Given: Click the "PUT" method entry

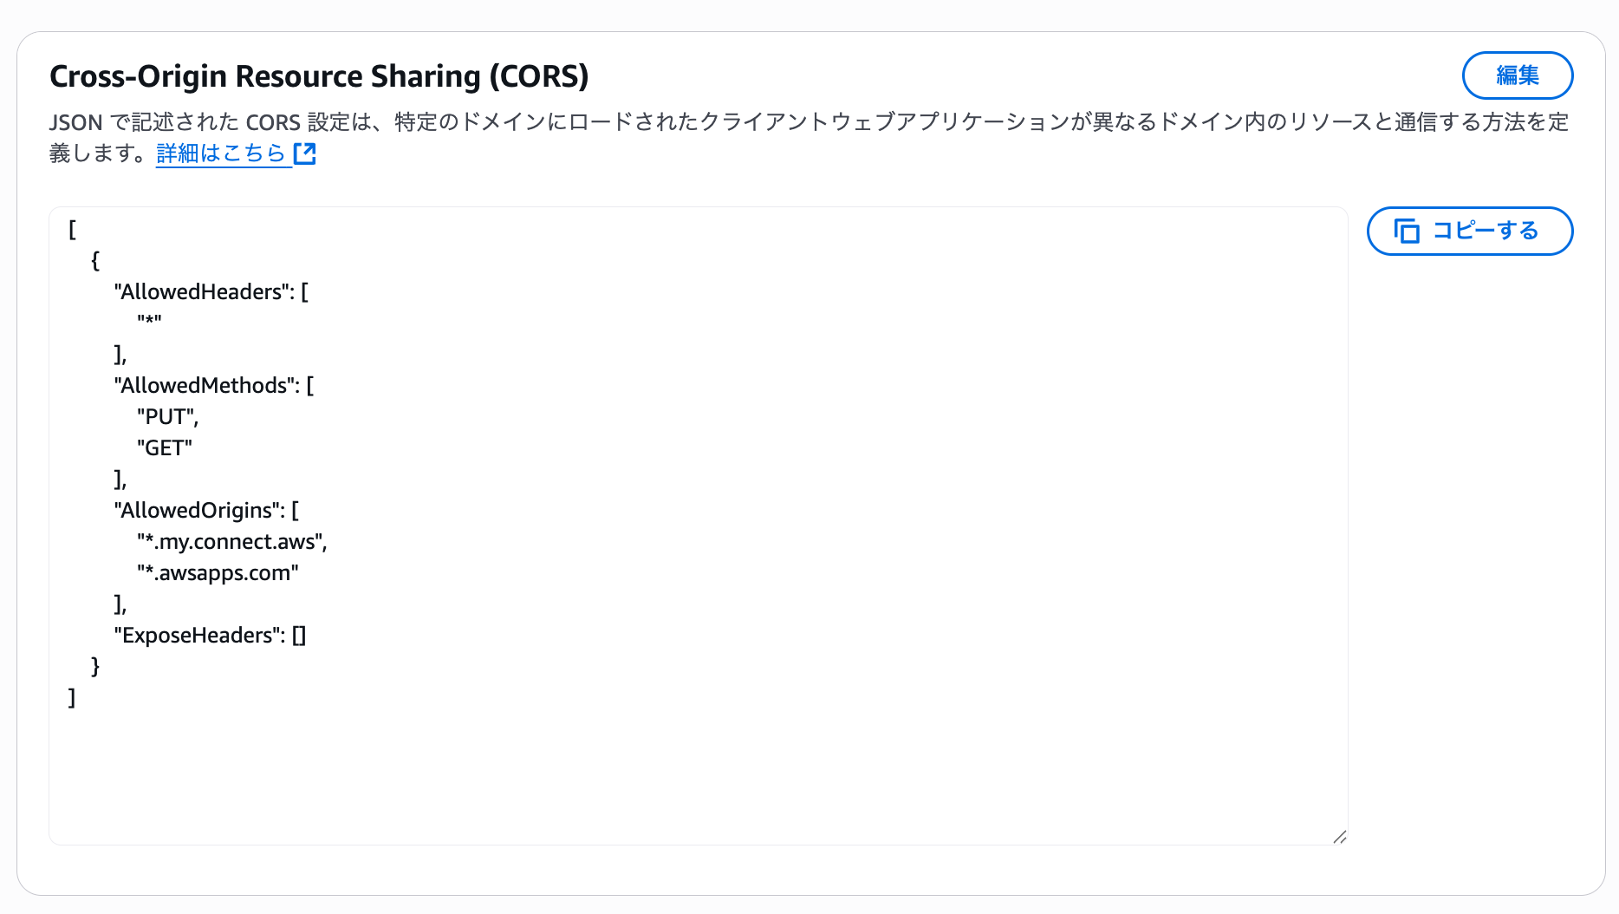Looking at the screenshot, I should coord(166,417).
